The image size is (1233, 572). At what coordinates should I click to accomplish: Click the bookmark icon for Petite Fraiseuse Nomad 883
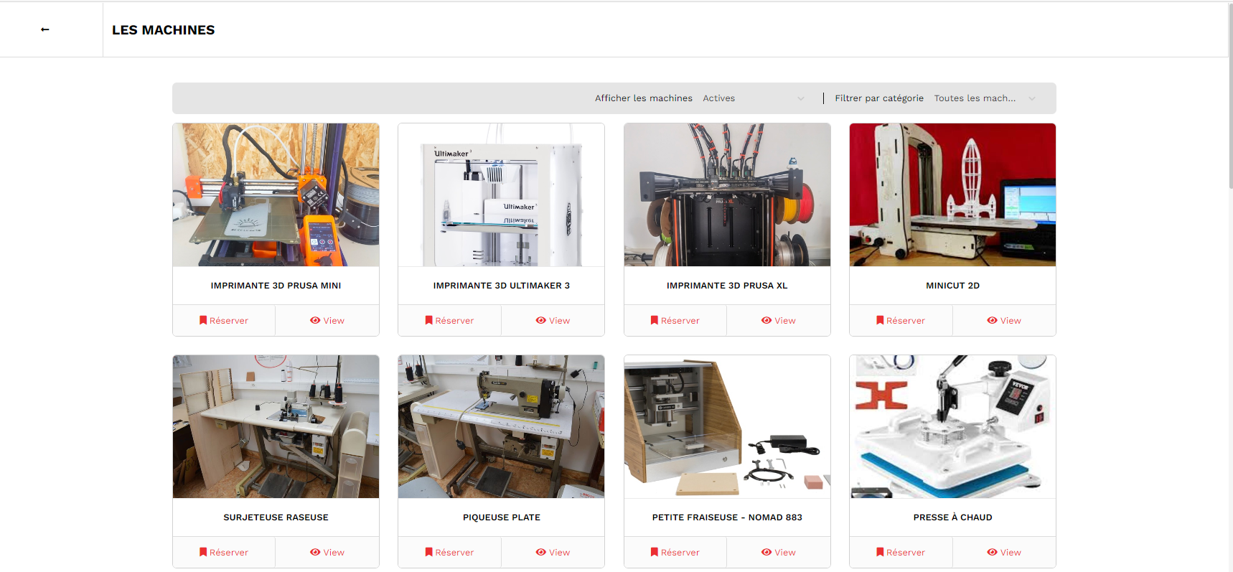pos(655,552)
